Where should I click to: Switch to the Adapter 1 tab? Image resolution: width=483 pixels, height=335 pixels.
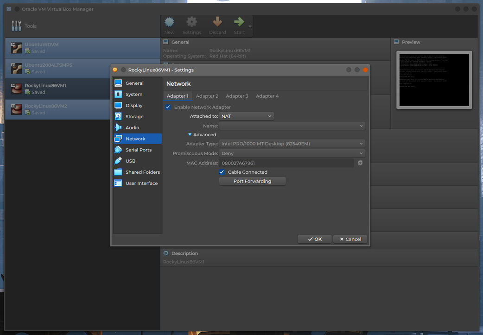coord(178,96)
